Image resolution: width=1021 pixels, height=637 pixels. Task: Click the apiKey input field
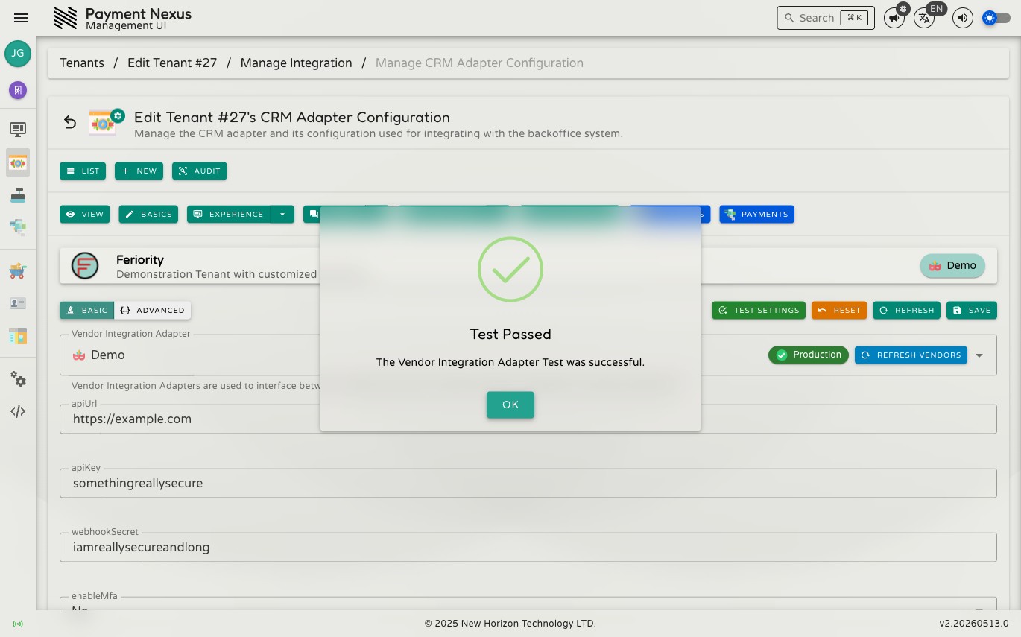tap(528, 483)
